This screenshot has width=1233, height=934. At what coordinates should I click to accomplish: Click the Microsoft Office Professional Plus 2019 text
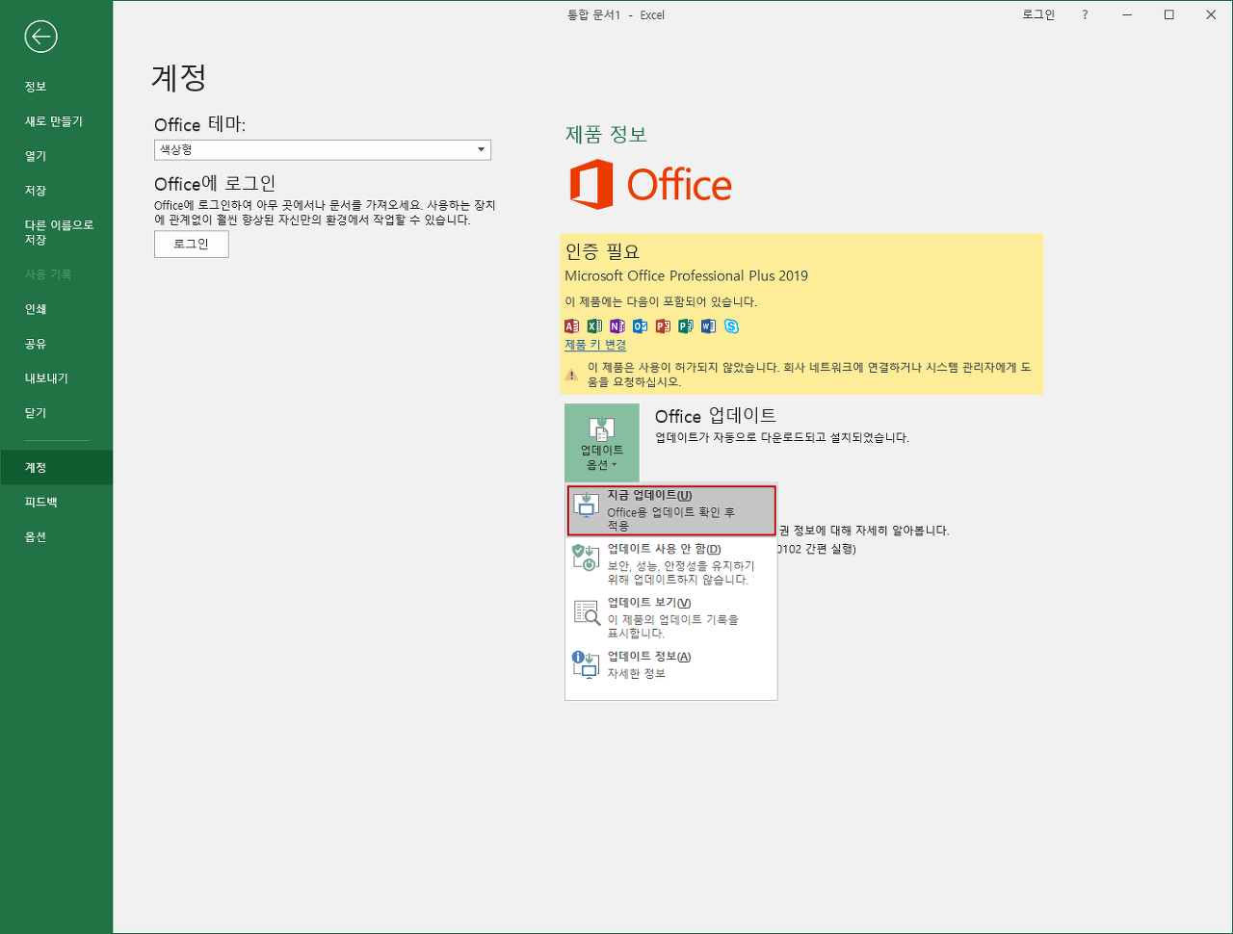point(686,276)
